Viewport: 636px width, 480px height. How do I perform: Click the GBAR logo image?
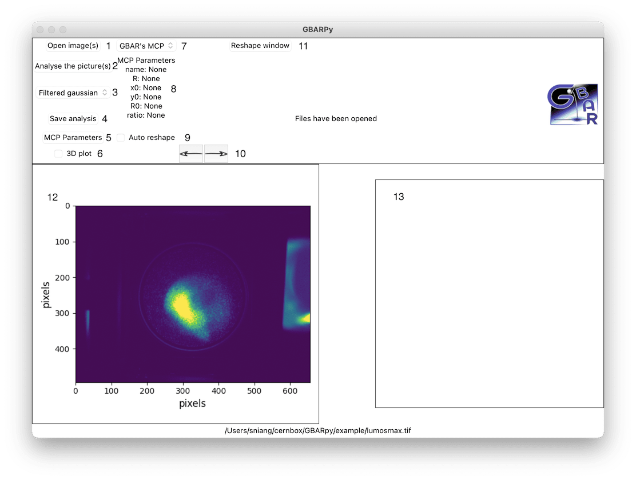tap(574, 105)
